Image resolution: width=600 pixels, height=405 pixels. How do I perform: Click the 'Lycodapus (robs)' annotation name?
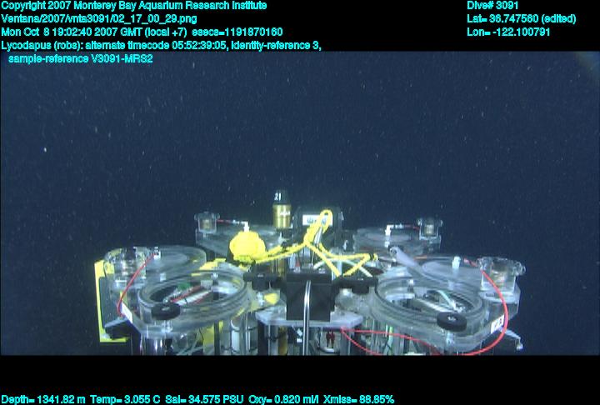click(42, 46)
